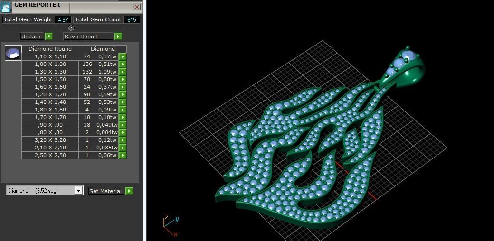Click the Set Material button label
The image size is (494, 241).
tap(105, 191)
